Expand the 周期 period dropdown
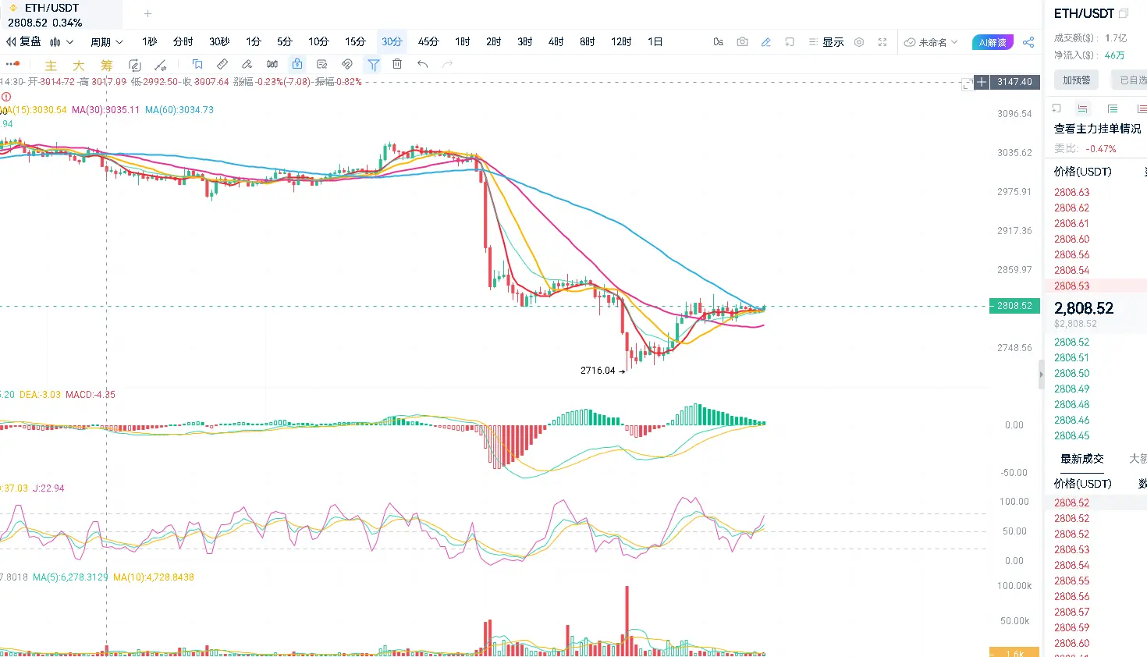The width and height of the screenshot is (1147, 657). [x=106, y=42]
